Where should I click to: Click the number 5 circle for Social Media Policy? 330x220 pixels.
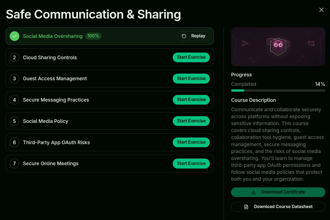15,121
